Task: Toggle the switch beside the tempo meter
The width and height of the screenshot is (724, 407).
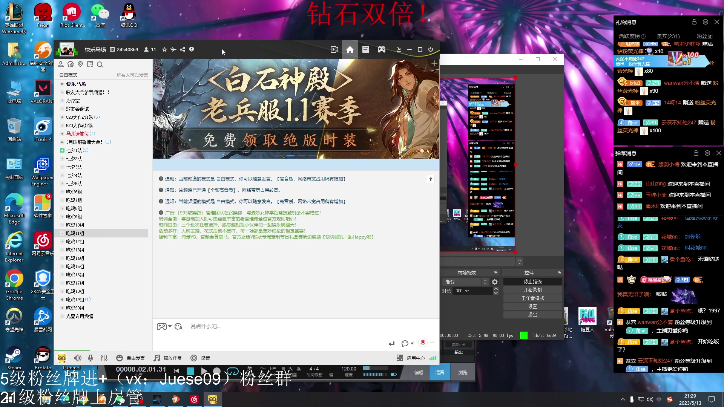Action: tap(394, 374)
